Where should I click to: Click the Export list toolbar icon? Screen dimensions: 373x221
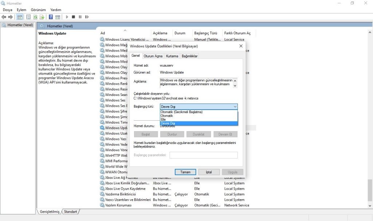point(42,17)
